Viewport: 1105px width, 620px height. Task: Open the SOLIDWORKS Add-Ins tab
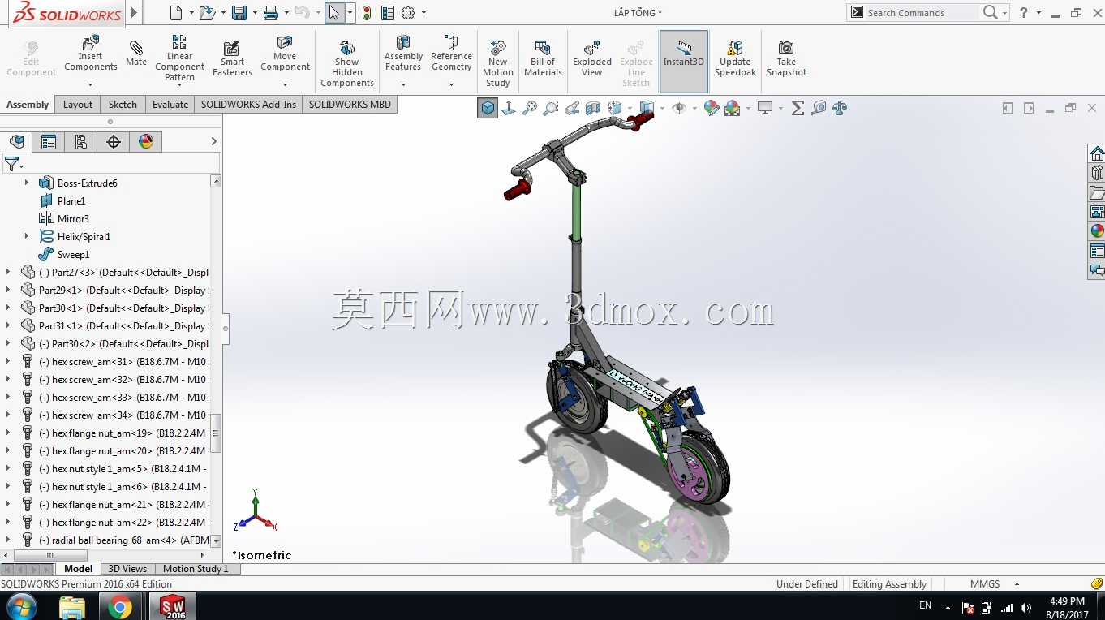pos(248,105)
